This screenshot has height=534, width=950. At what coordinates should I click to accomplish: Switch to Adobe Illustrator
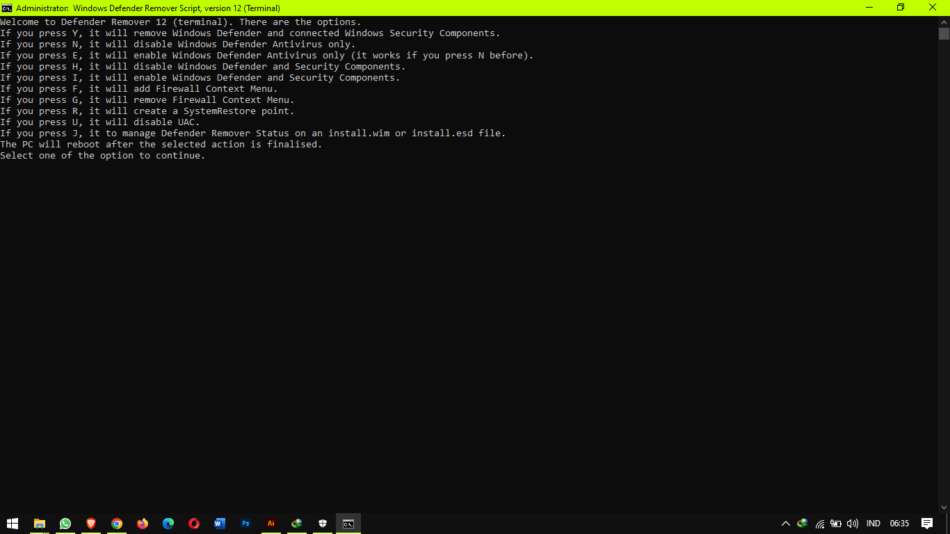coord(271,524)
